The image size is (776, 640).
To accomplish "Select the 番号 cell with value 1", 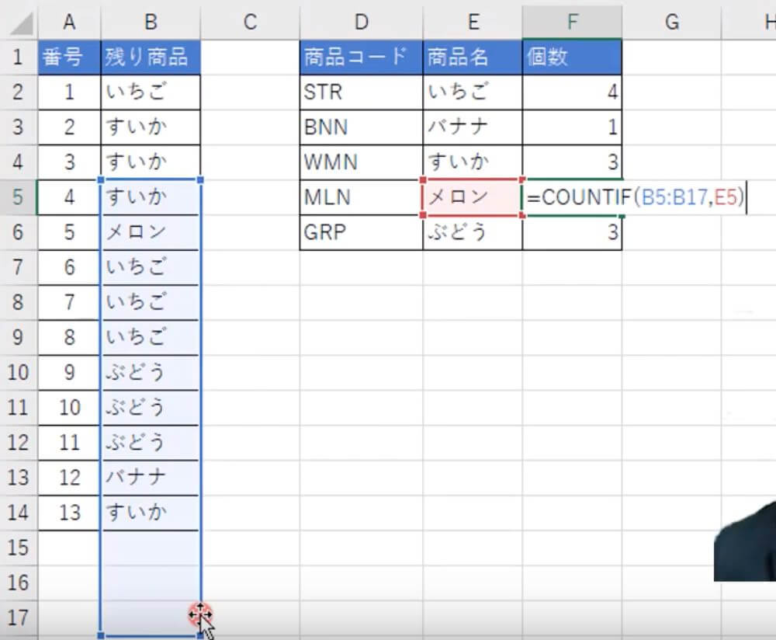I will coord(69,92).
